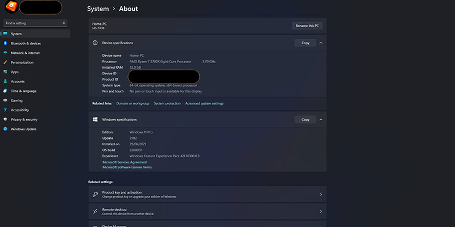This screenshot has height=227, width=455.
Task: Click the System type 64-bit operating system text
Action: click(x=163, y=86)
